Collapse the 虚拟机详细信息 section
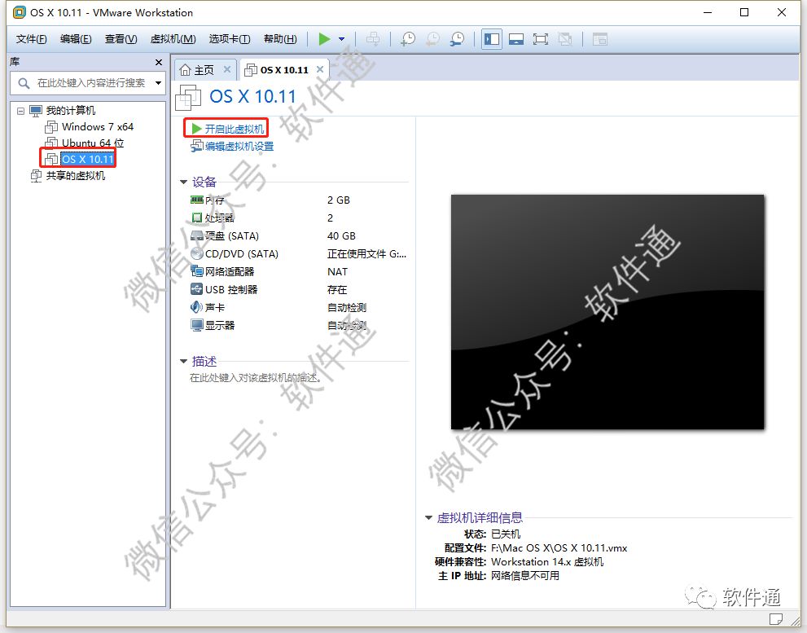807x633 pixels. tap(428, 517)
